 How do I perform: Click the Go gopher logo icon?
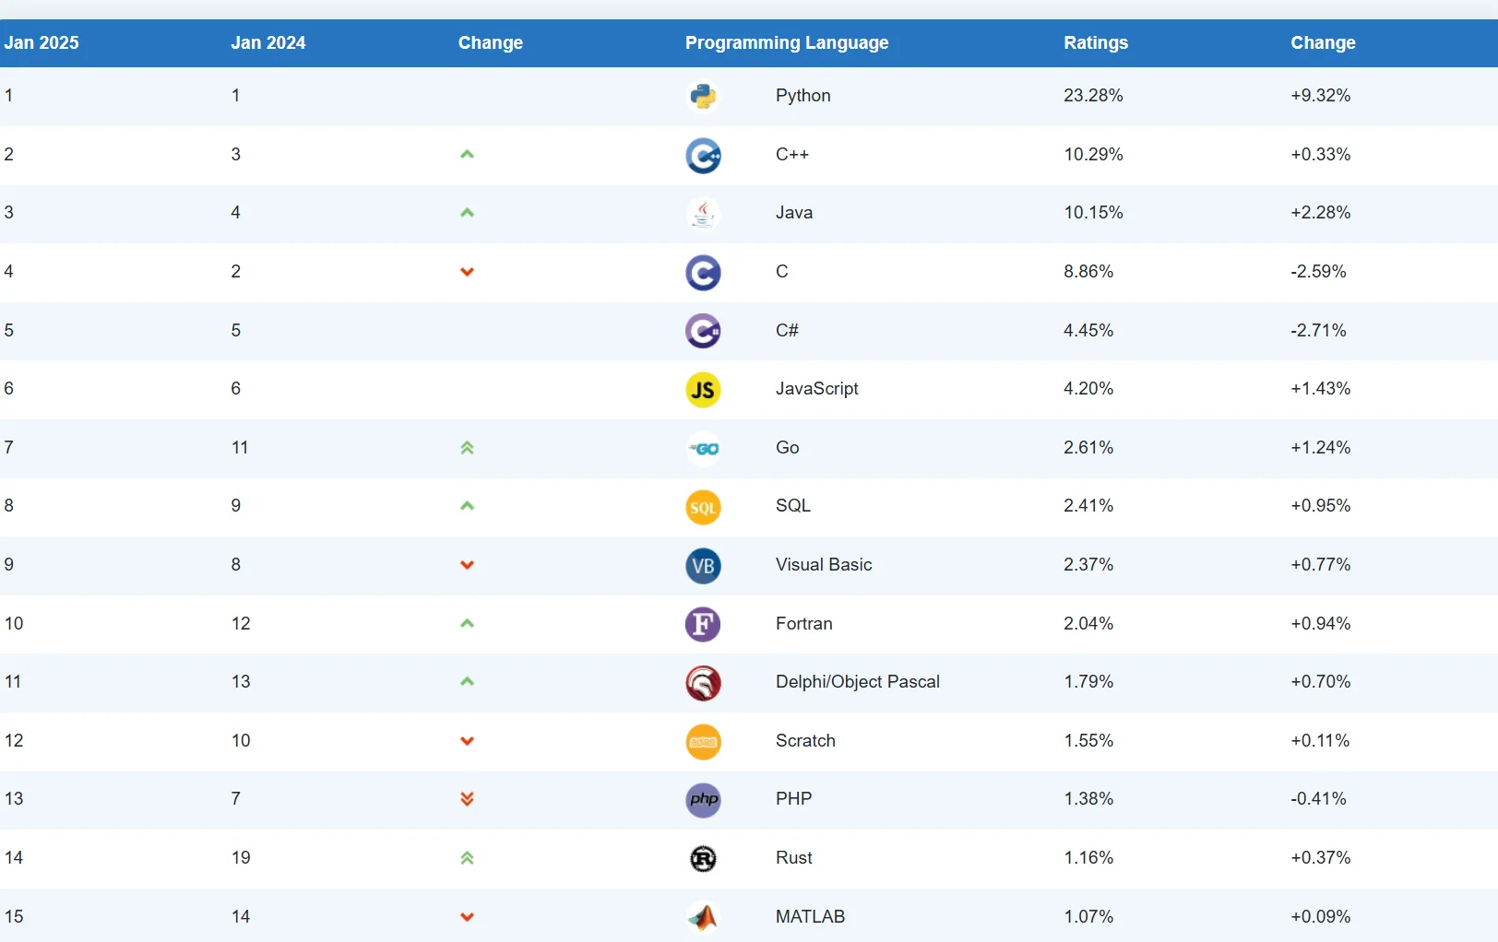[x=703, y=449]
